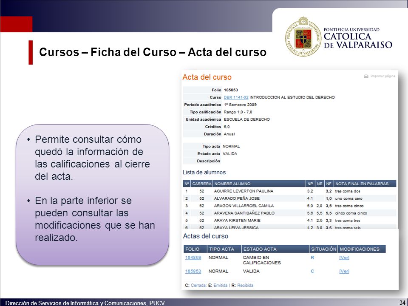408x306 pixels.
Task: View modifications for folio 185853
Action: pos(344,271)
